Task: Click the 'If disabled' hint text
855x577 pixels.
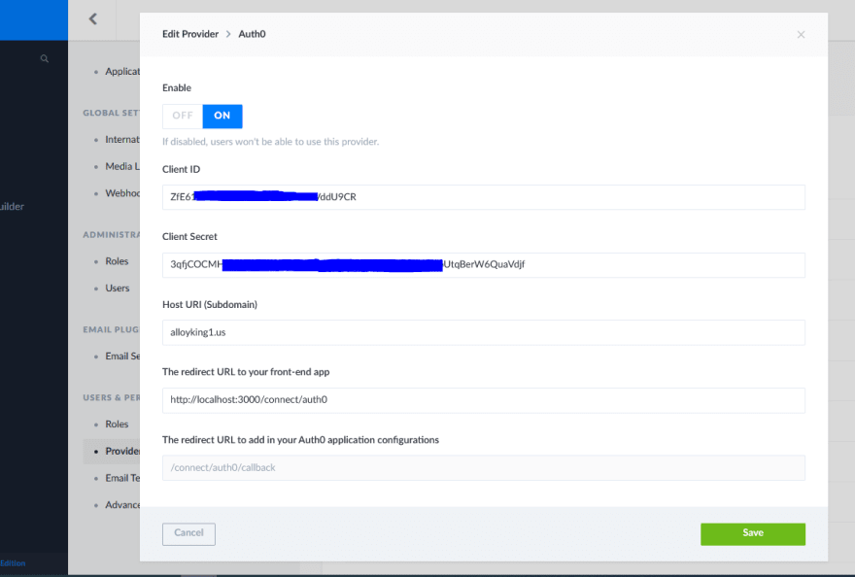Action: click(x=270, y=142)
